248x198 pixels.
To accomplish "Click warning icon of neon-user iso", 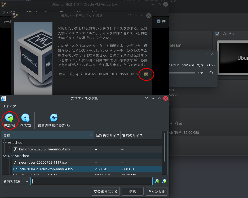I will click(15, 162).
